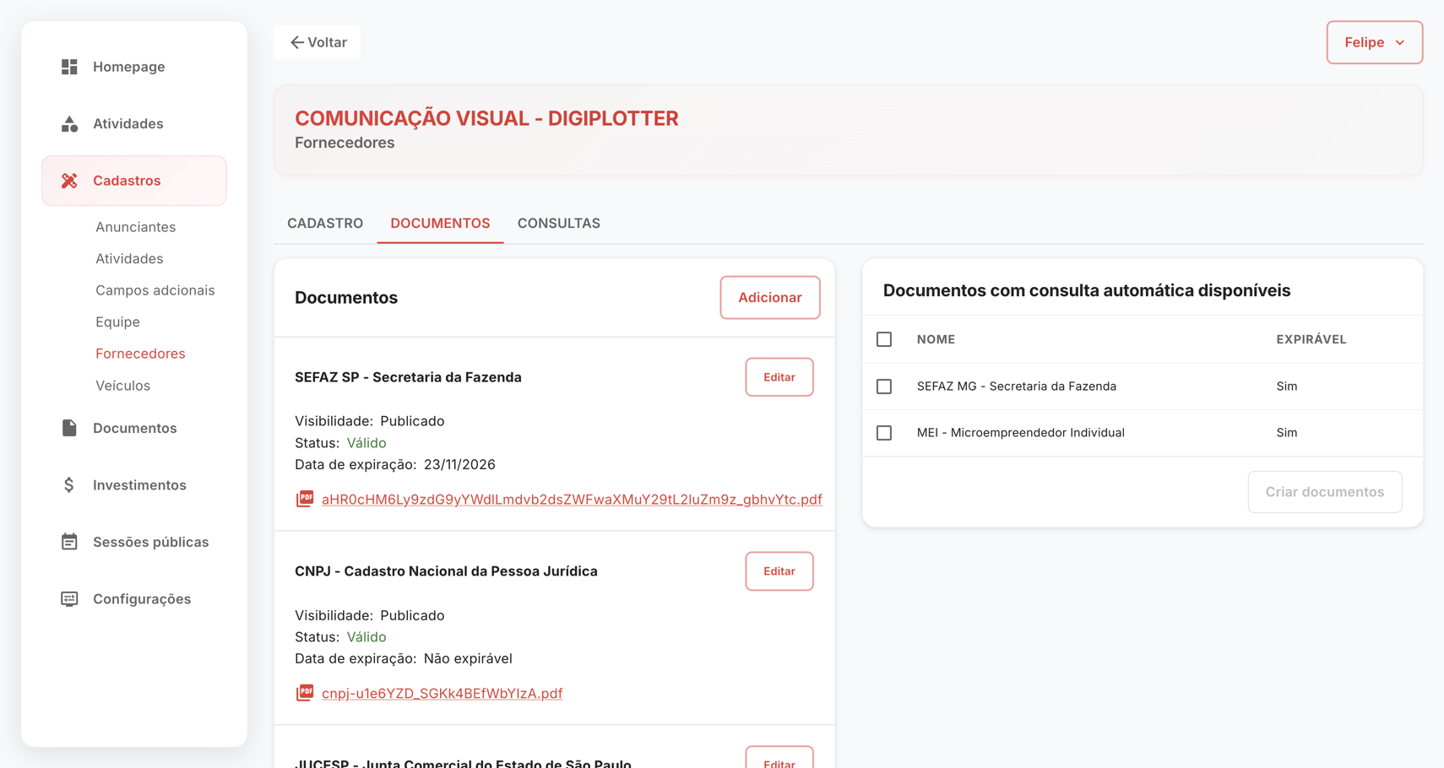Viewport: 1444px width, 768px height.
Task: Click the Válido status of SEFAZ SP
Action: click(366, 443)
